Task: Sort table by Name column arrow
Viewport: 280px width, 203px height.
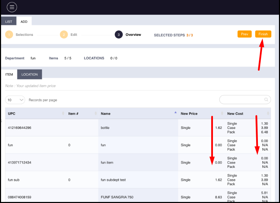Action: (175, 113)
